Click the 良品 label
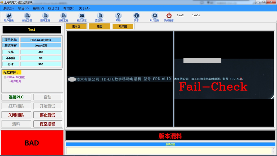The image size is (277, 156). (11, 52)
